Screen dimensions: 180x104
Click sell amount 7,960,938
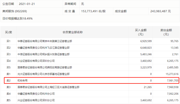pos(173,87)
